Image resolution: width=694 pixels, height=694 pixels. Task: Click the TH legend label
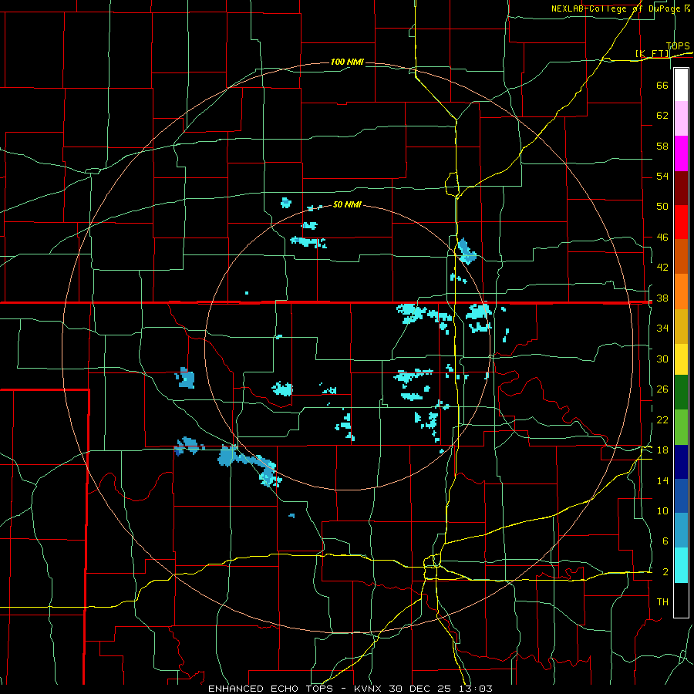(x=662, y=602)
